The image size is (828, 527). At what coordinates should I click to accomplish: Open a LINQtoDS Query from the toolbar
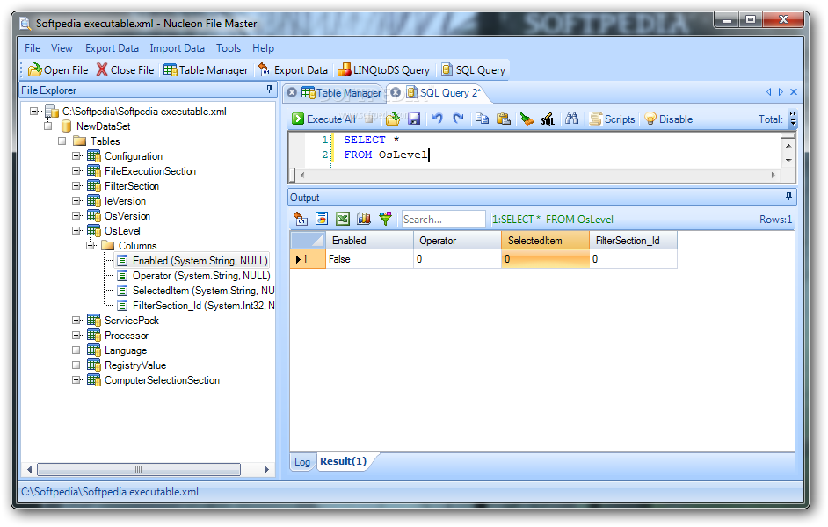[x=383, y=70]
